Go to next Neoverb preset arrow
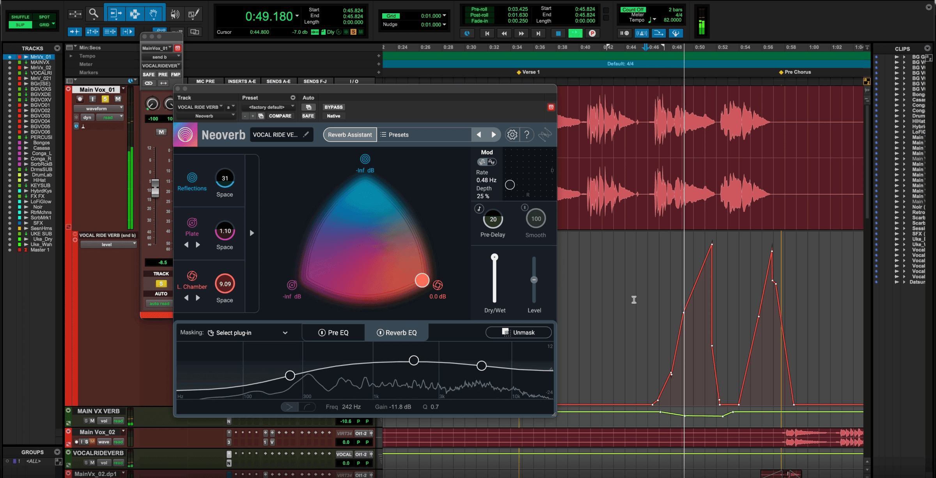Viewport: 936px width, 478px height. tap(493, 135)
